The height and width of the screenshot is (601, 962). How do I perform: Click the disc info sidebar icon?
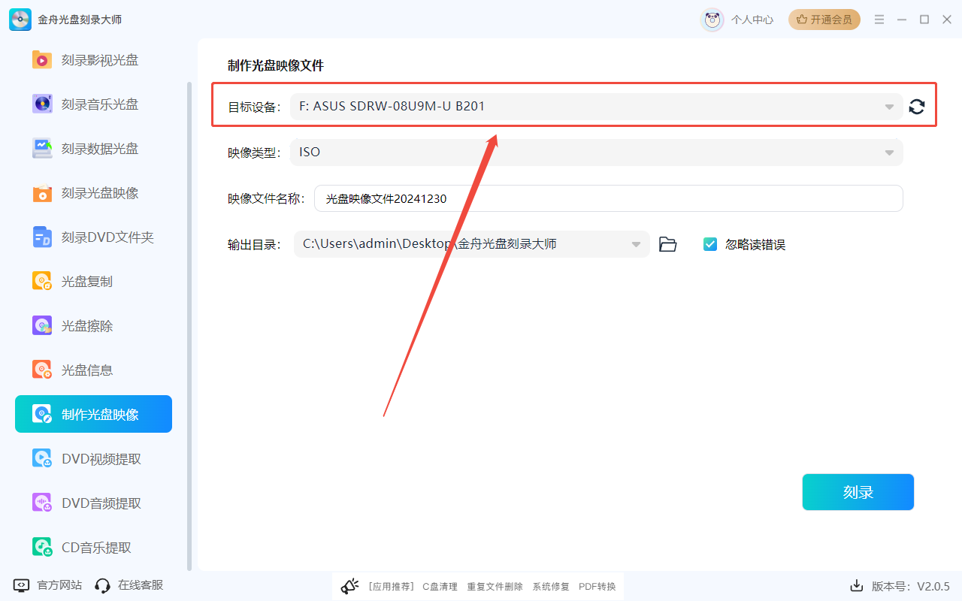(x=42, y=370)
